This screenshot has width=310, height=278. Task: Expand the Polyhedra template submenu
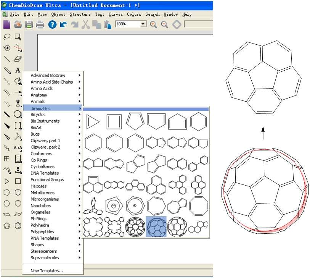tap(53, 225)
